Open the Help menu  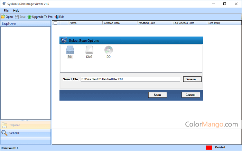pos(16,11)
